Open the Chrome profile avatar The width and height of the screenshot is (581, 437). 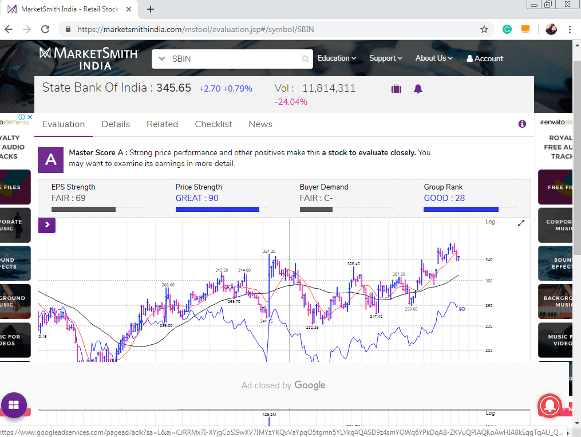[x=551, y=29]
